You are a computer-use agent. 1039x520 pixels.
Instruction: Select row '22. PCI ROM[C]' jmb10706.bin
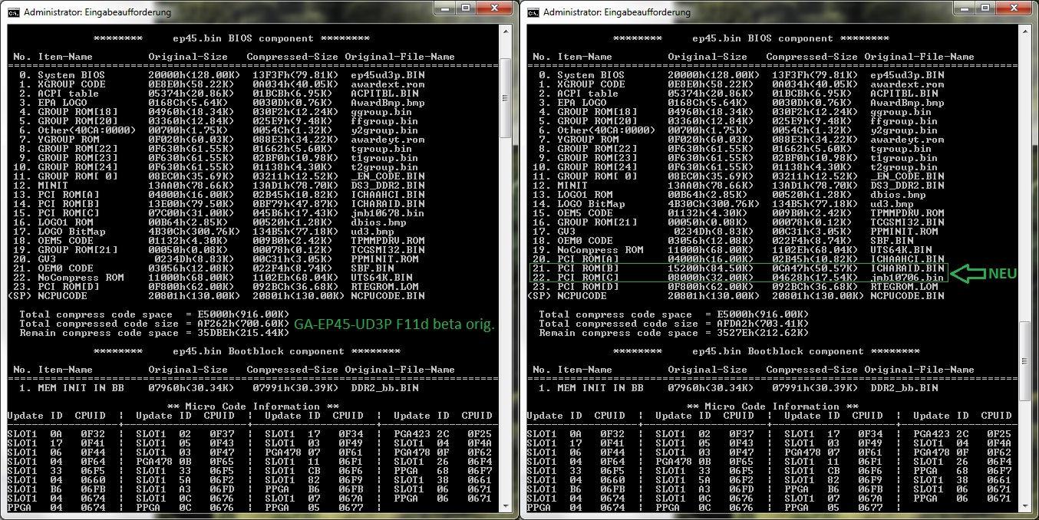click(739, 278)
